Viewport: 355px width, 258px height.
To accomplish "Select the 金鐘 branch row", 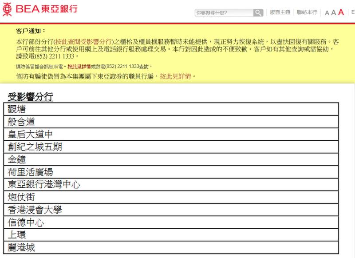I will pos(171,159).
